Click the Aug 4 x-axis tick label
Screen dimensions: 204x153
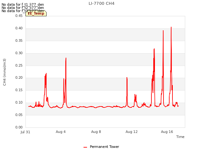[61, 132]
